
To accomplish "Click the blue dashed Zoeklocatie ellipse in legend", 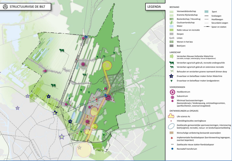I will (171, 126).
